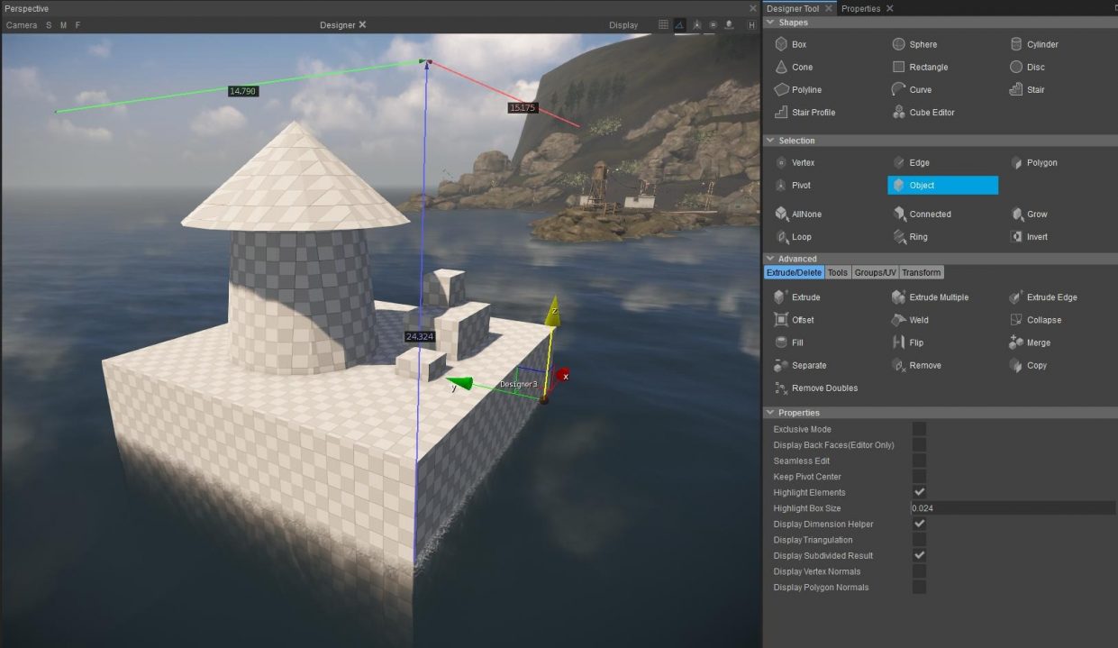Uncheck Highlight Elements
The width and height of the screenshot is (1118, 648).
click(x=919, y=492)
